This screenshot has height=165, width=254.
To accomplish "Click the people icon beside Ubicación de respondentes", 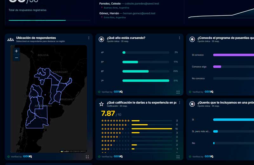I will (x=10, y=39).
